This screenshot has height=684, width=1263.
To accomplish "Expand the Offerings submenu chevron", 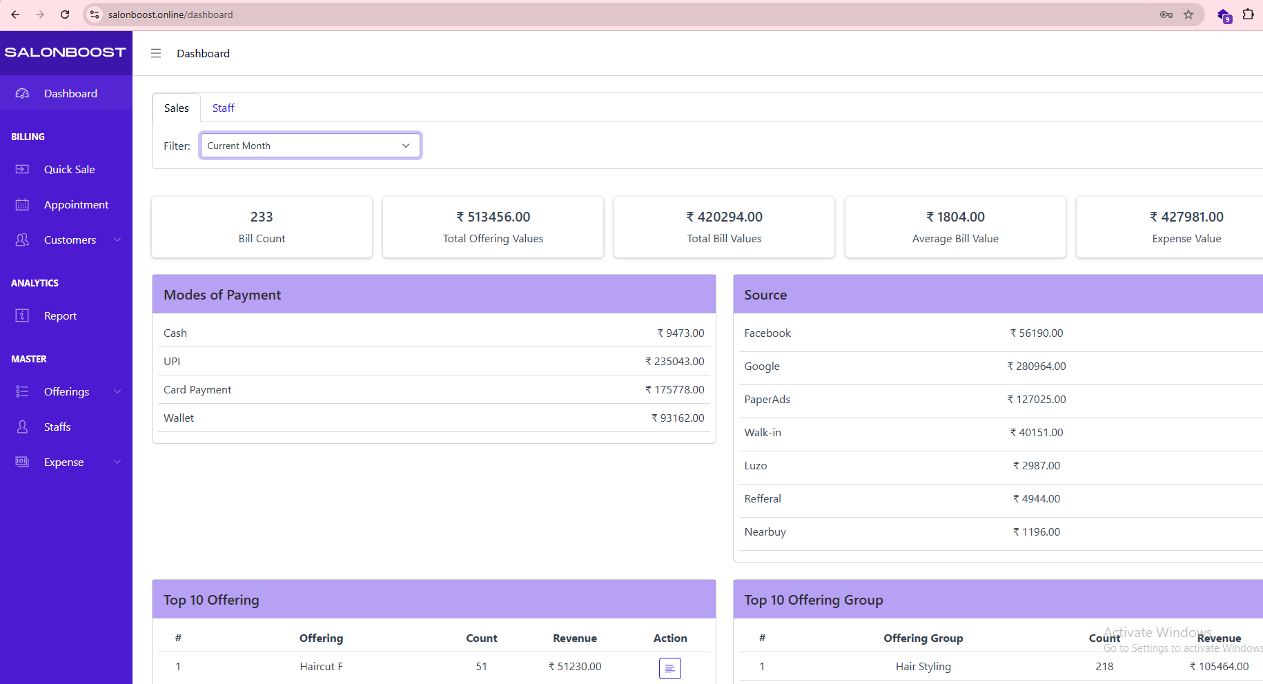I will point(117,391).
